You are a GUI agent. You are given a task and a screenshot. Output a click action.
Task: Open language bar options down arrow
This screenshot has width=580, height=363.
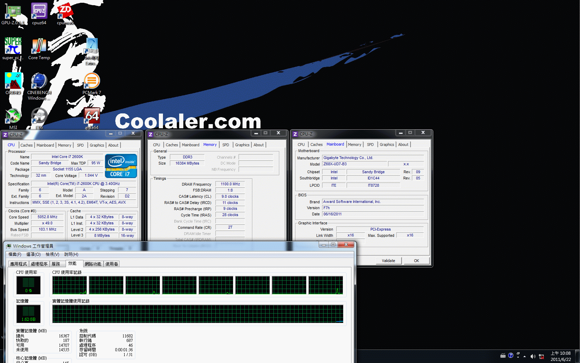pyautogui.click(x=518, y=357)
